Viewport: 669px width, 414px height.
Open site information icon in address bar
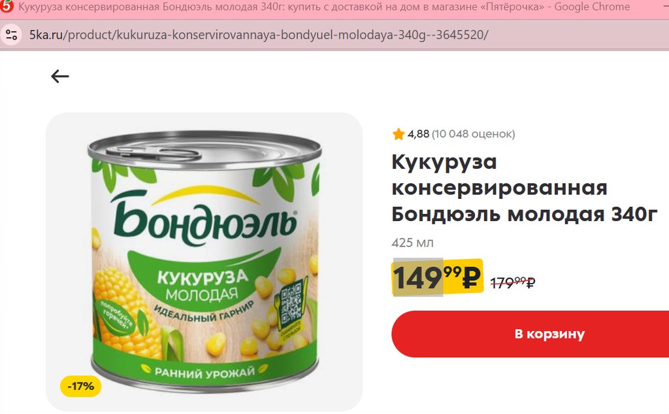point(12,35)
